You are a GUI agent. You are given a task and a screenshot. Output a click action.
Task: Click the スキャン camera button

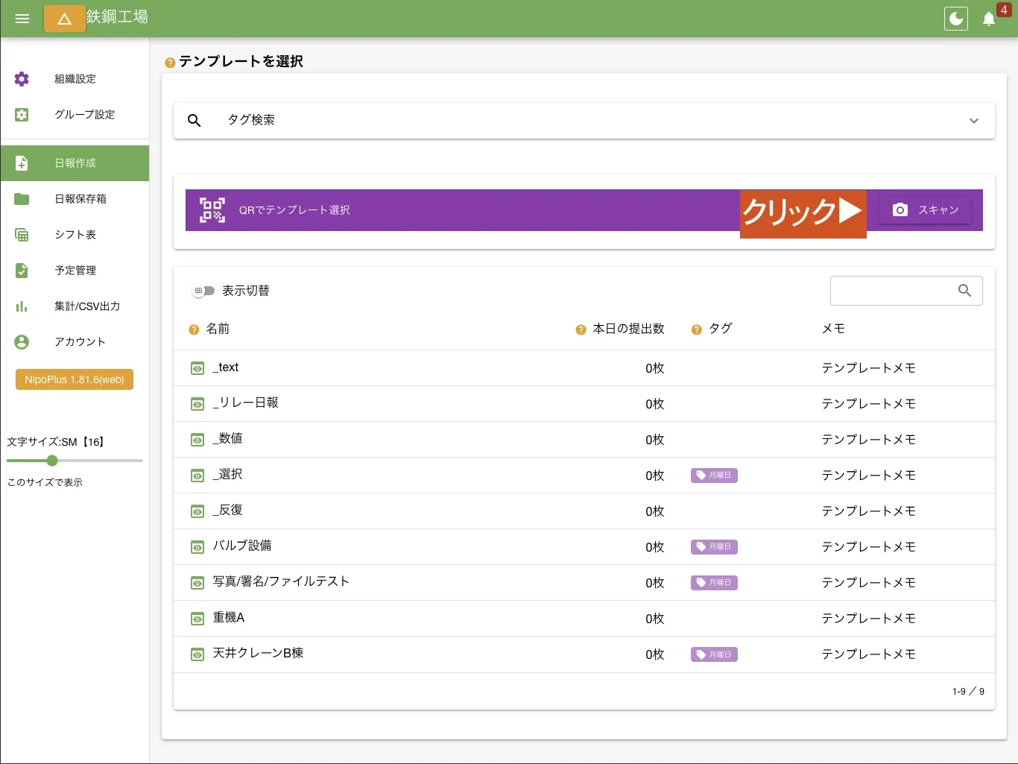pyautogui.click(x=926, y=210)
